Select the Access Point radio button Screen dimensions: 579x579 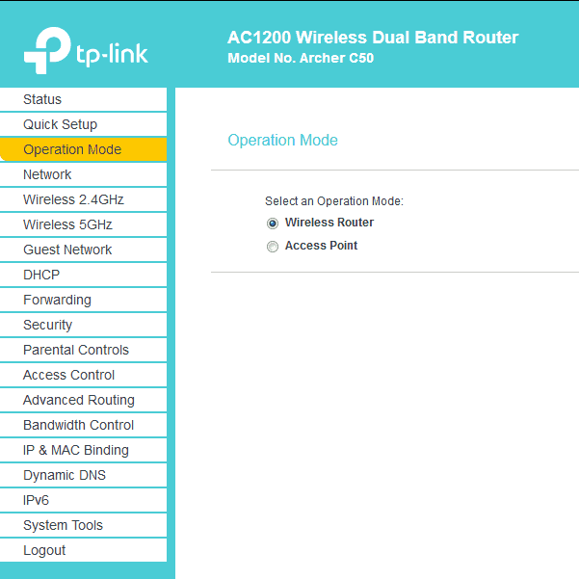click(x=273, y=247)
